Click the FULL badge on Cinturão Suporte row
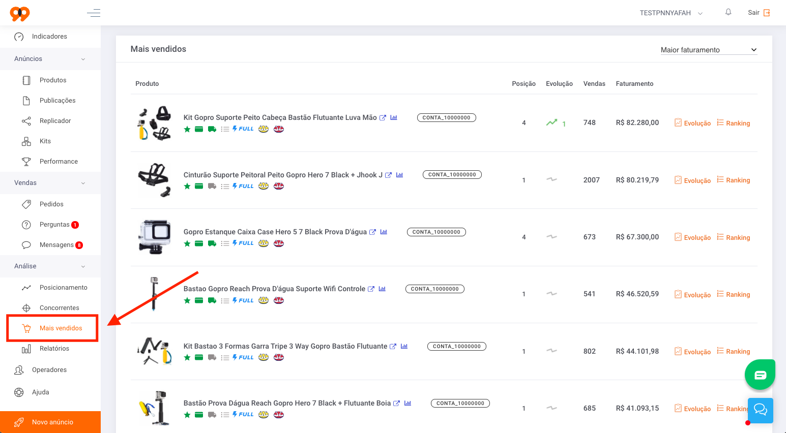The height and width of the screenshot is (433, 786). (x=243, y=186)
